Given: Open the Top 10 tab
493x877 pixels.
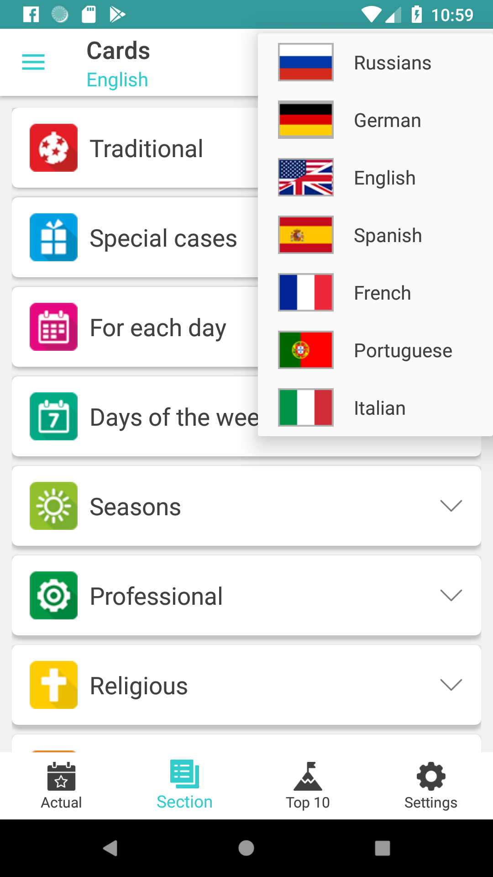Looking at the screenshot, I should [x=308, y=786].
